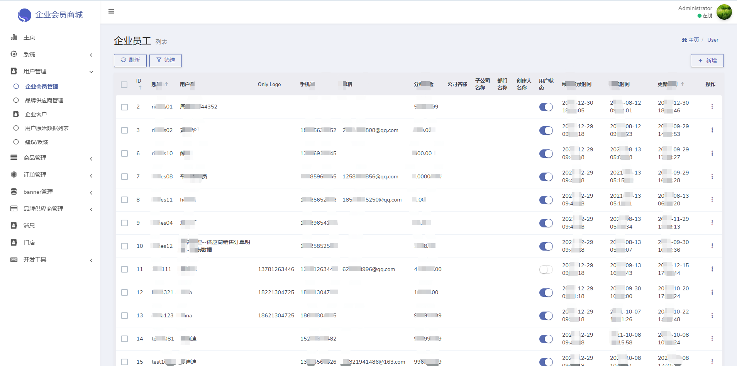Open actions menu for row ID 3
The height and width of the screenshot is (366, 737).
tap(712, 130)
